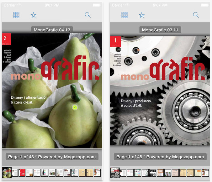
Task: Select the bottle page thumbnail in issue 04.13 strip
Action: click(x=45, y=173)
